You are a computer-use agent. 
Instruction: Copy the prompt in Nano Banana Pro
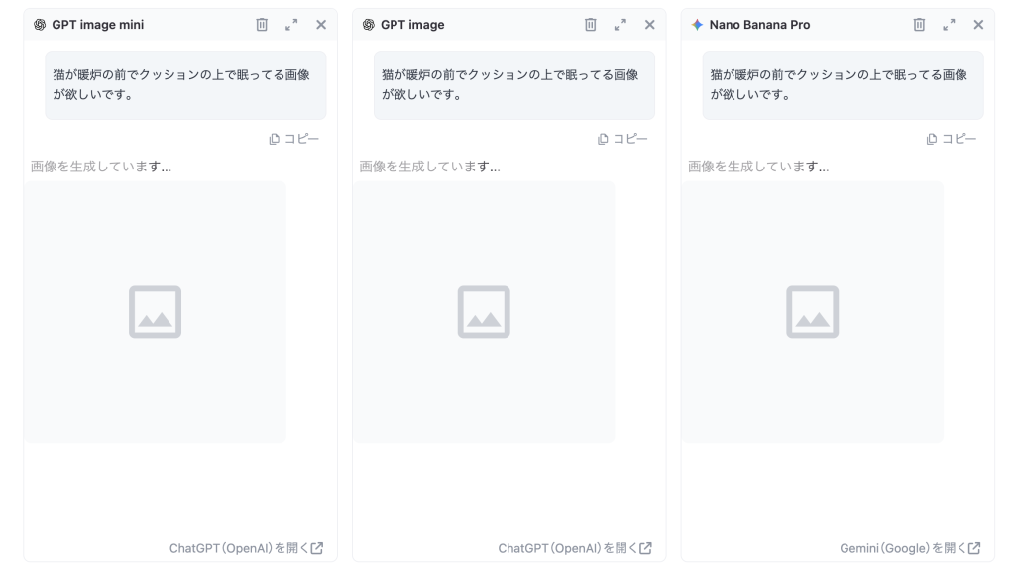pos(952,139)
